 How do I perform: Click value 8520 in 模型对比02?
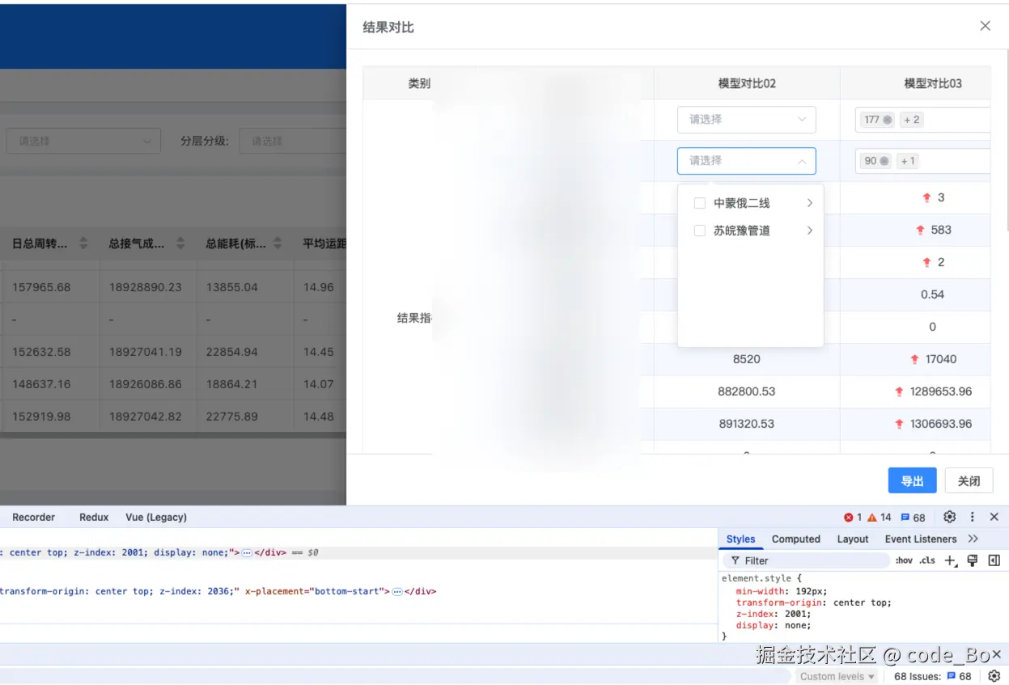(746, 359)
